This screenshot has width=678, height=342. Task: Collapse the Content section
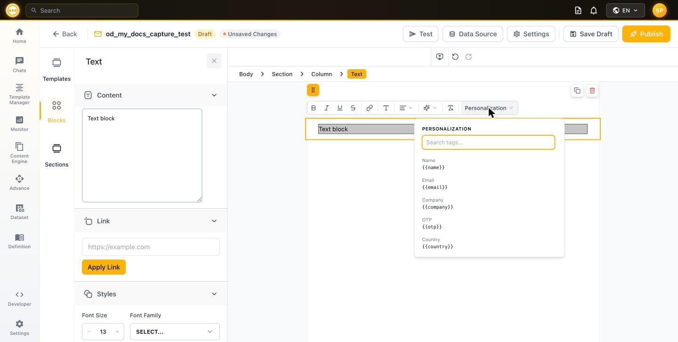(x=214, y=95)
